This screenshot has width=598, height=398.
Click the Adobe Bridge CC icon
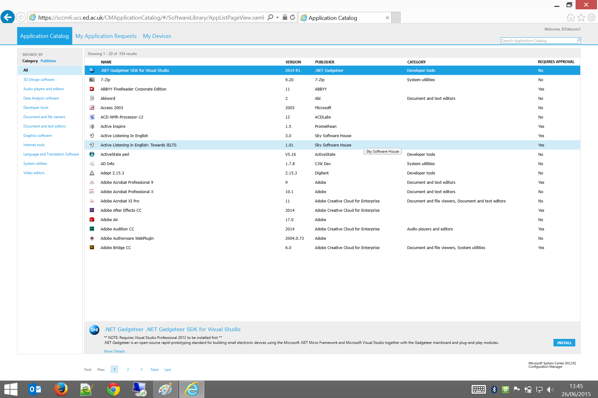pos(92,248)
